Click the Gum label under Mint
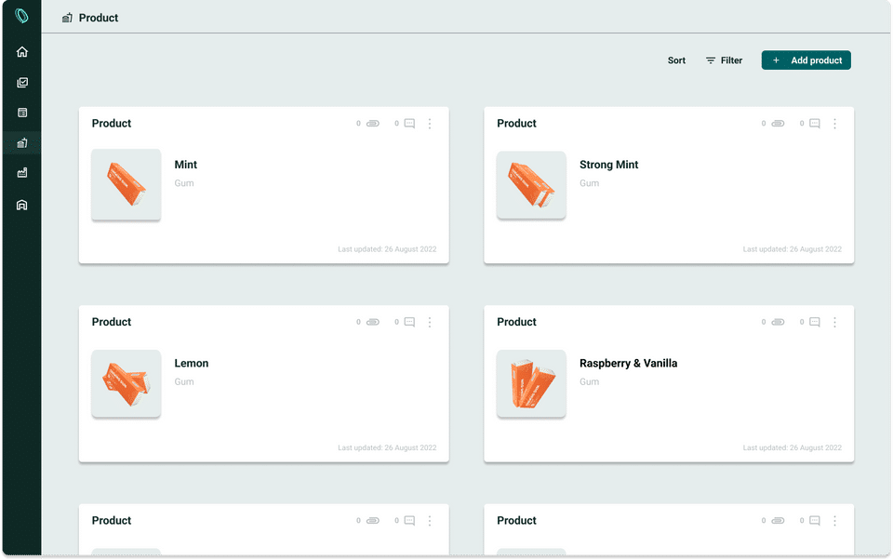 point(184,183)
